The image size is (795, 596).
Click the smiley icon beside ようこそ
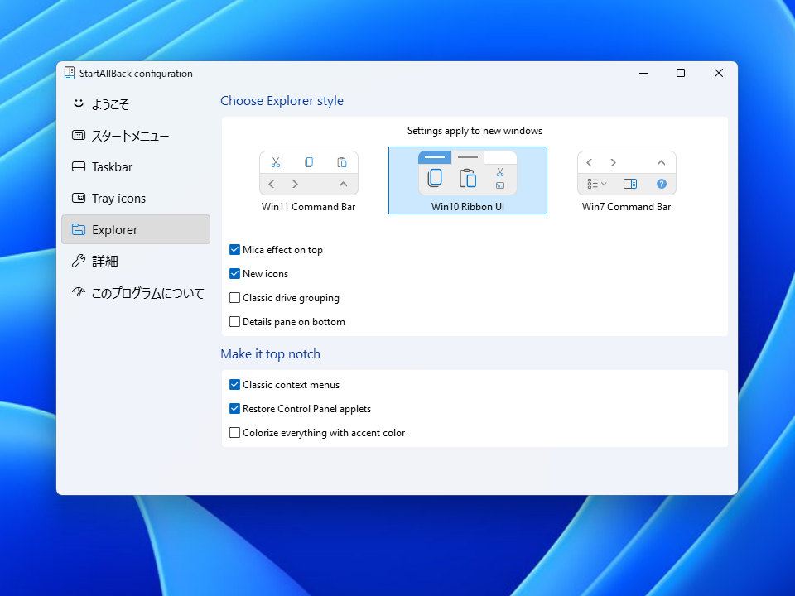[x=78, y=103]
